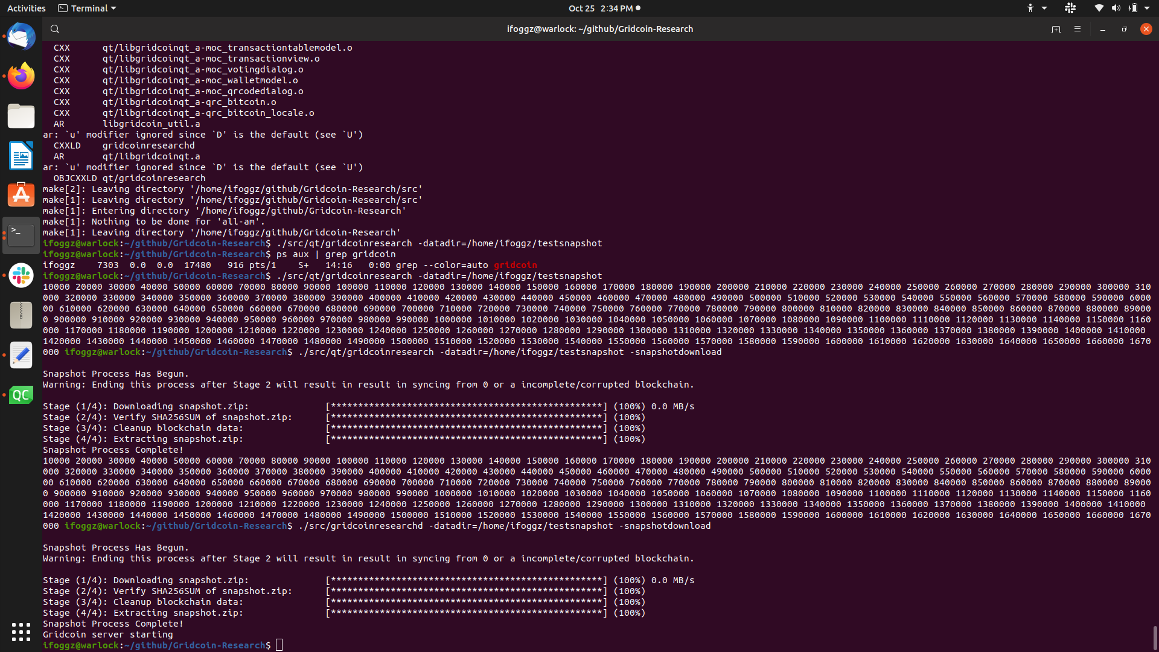Open Slack from the dock

[x=21, y=275]
